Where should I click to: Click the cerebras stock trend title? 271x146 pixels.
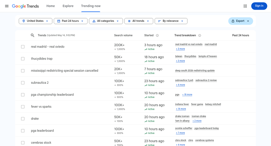[x=41, y=143]
